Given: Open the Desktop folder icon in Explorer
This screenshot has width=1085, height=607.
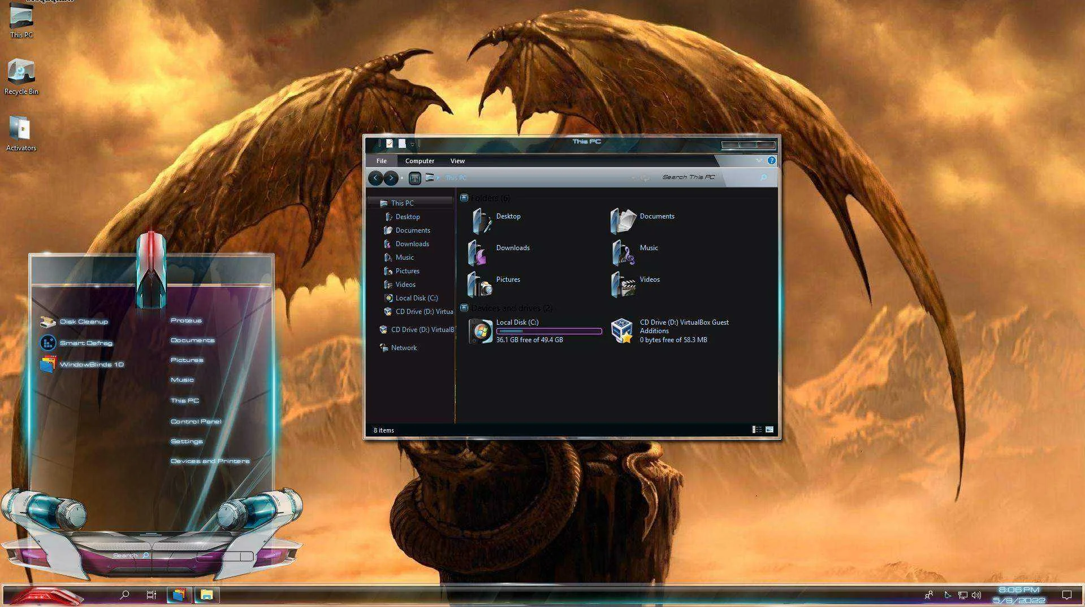Looking at the screenshot, I should pos(481,221).
